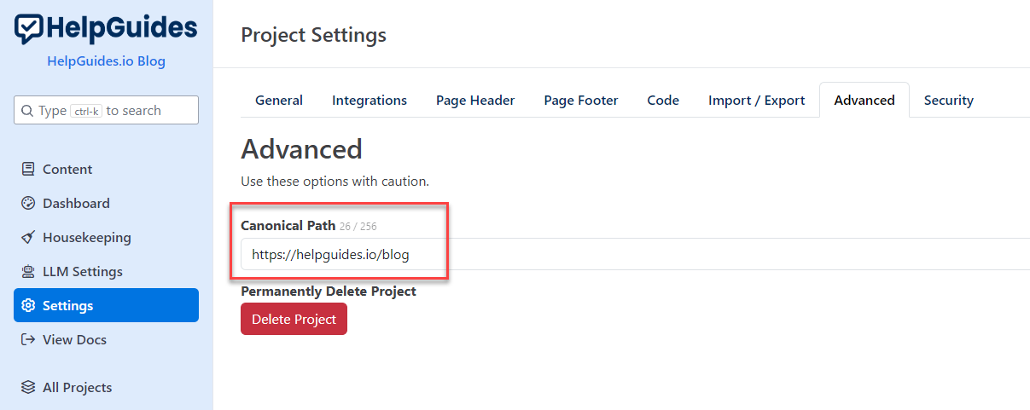Click the search magnifier icon
This screenshot has width=1030, height=410.
pyautogui.click(x=27, y=111)
